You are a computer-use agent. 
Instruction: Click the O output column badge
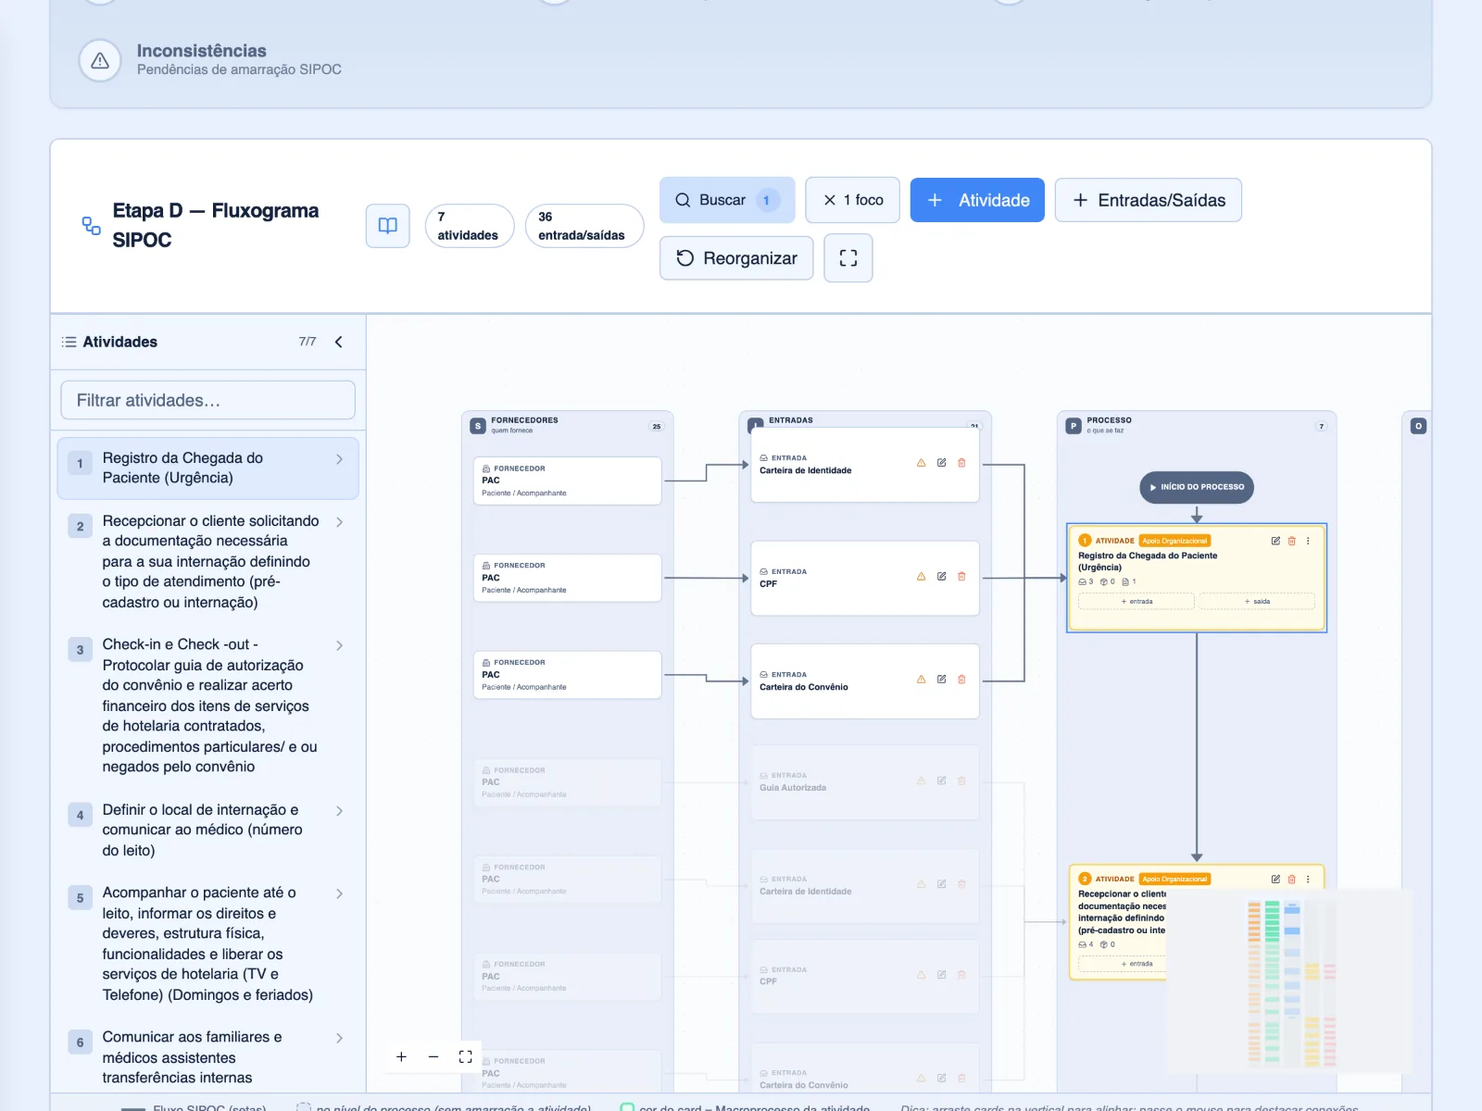click(x=1418, y=426)
